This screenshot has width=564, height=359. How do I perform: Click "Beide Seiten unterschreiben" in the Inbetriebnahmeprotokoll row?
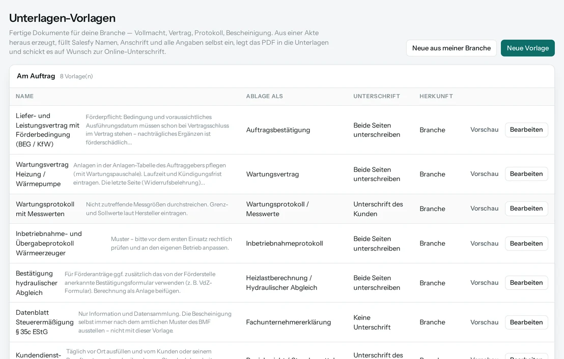pyautogui.click(x=377, y=243)
